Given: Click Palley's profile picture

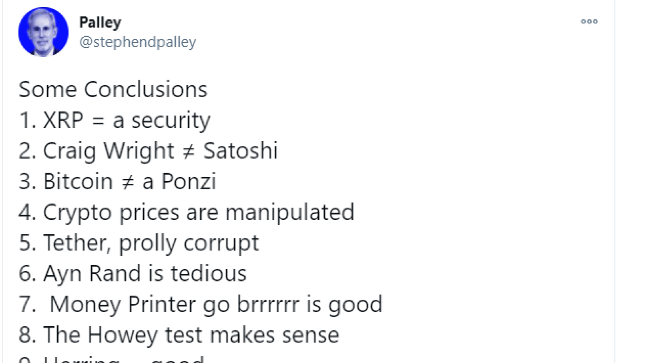Looking at the screenshot, I should [x=43, y=32].
